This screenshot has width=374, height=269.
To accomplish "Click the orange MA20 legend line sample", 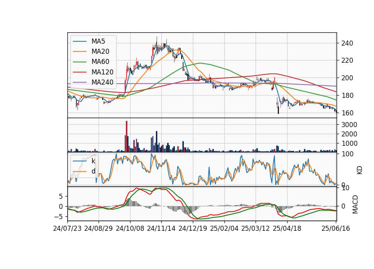I will (x=79, y=51).
